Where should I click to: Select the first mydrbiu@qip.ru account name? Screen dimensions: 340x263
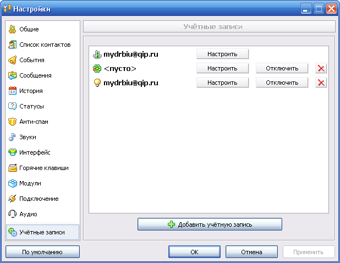[x=131, y=54]
